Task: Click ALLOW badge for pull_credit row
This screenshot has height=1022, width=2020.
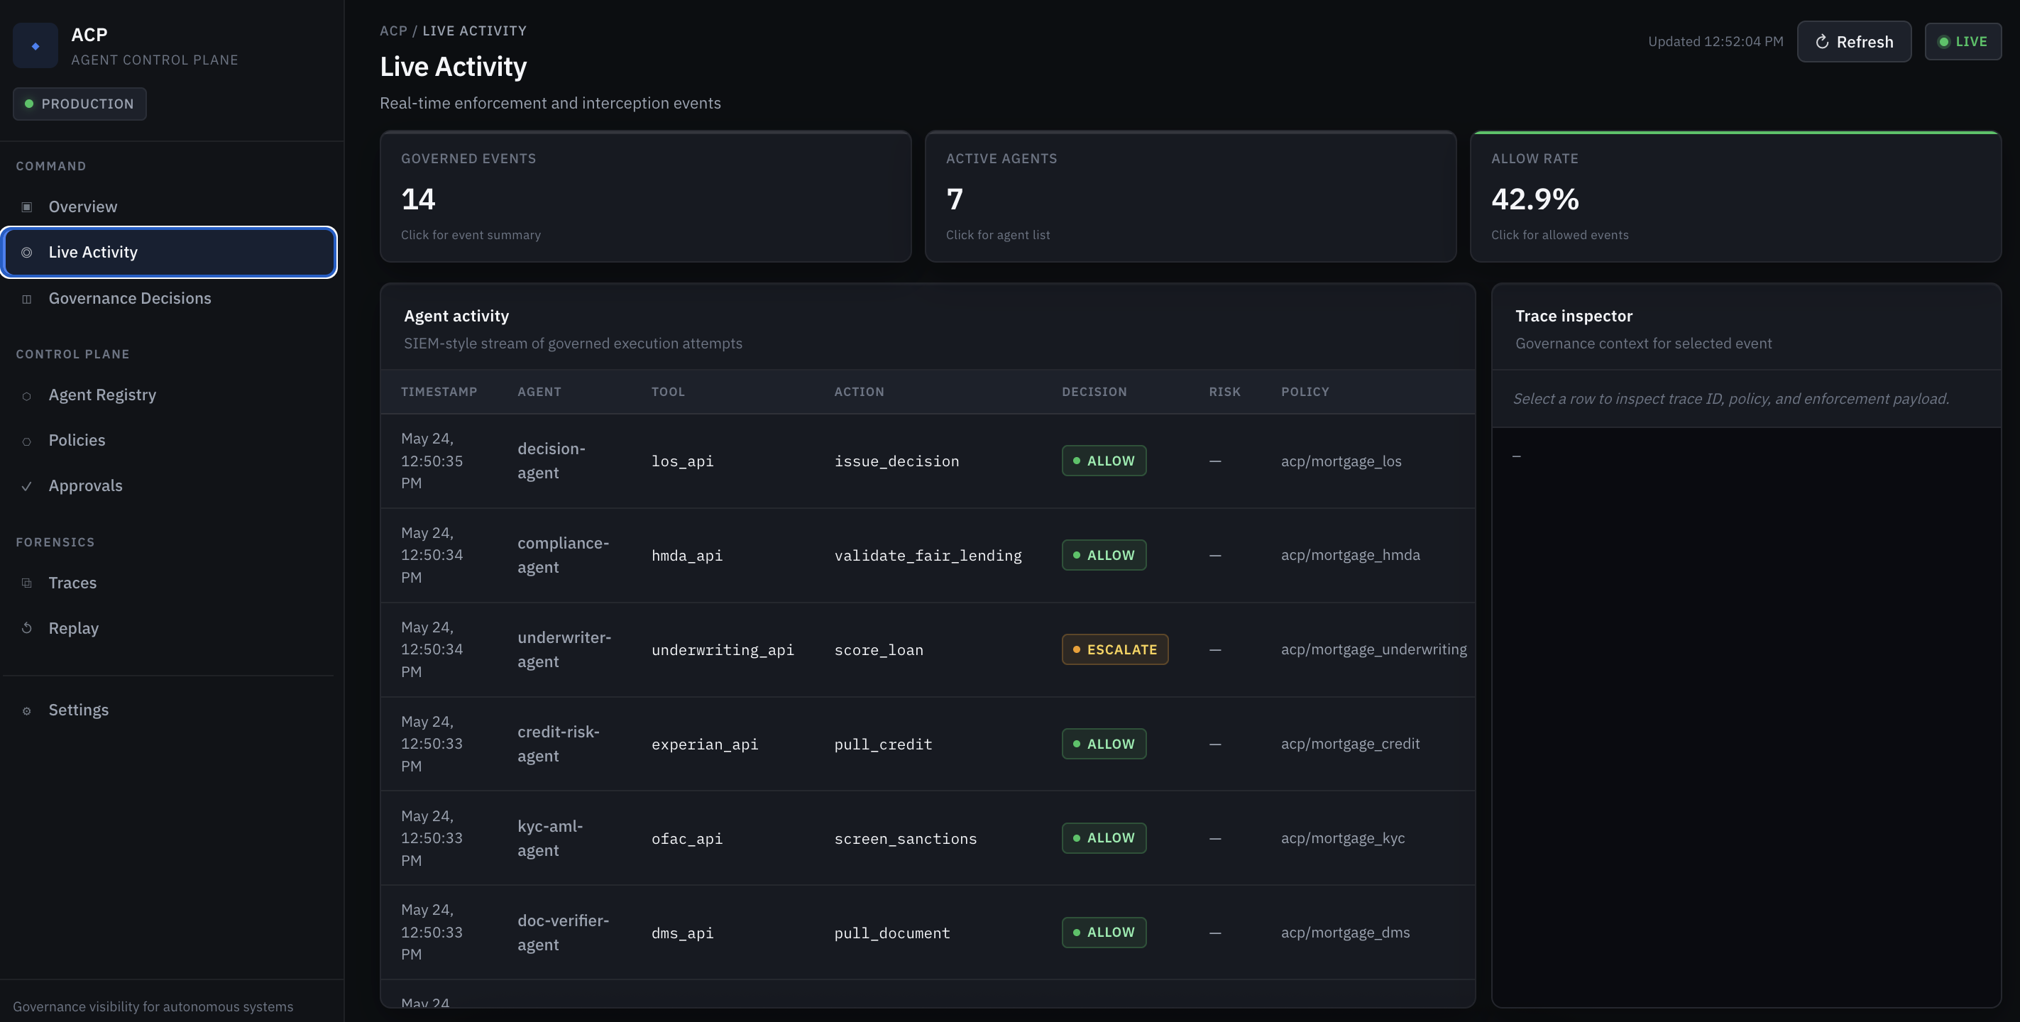Action: pos(1103,744)
